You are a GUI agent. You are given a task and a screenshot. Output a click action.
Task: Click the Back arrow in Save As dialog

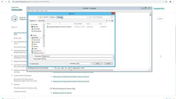coord(31,17)
